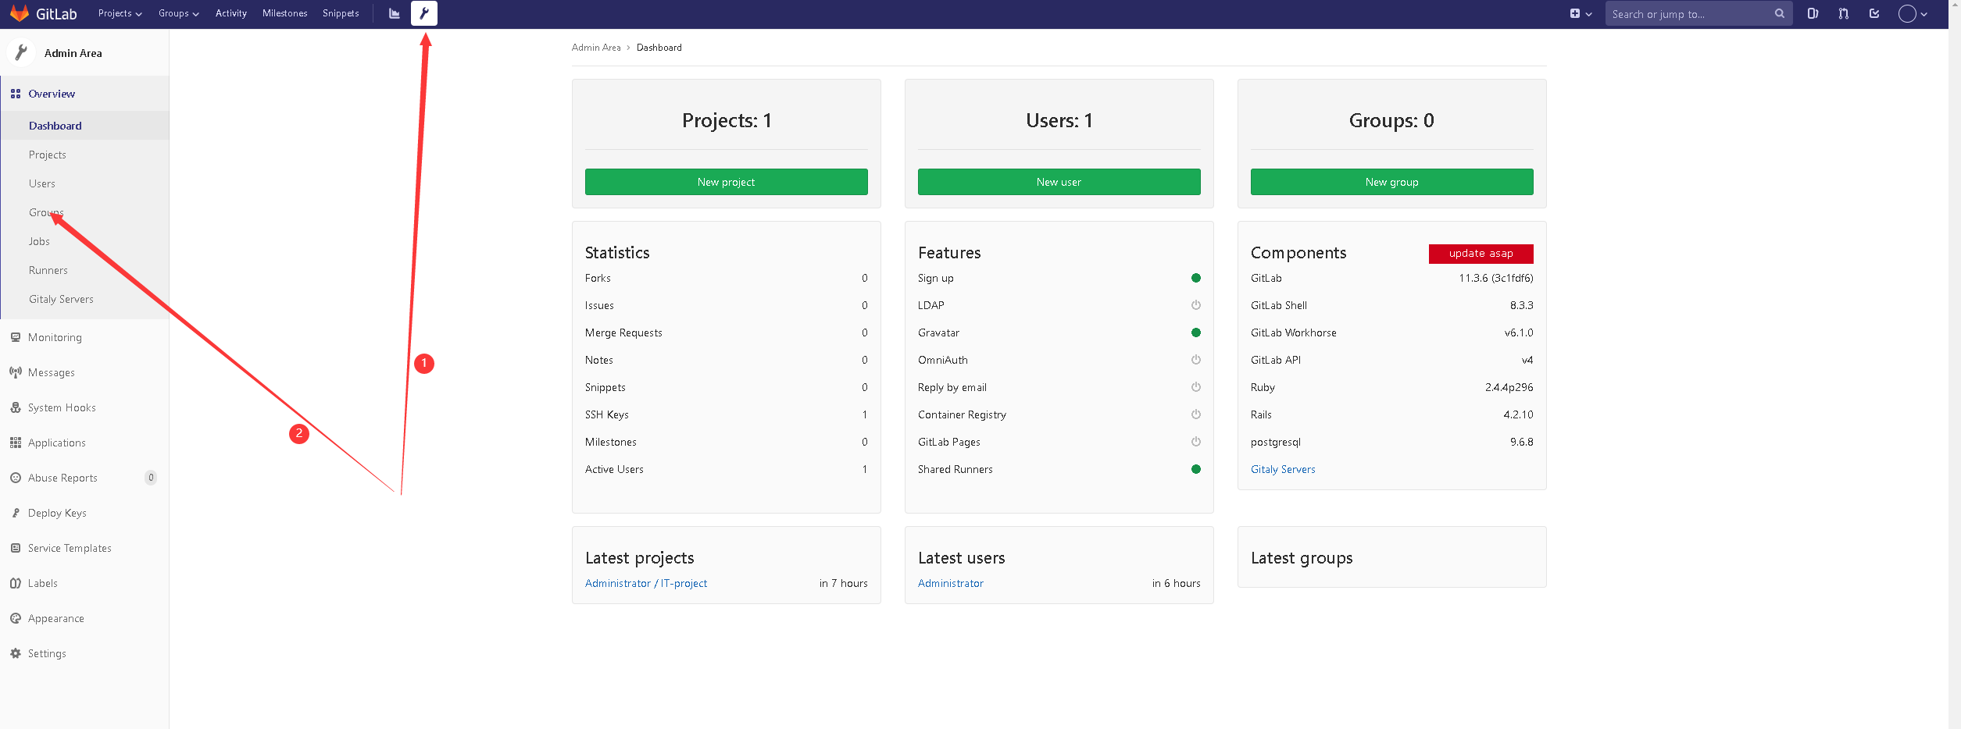Click the Abuse Reports face icon
This screenshot has width=1961, height=729.
point(16,478)
